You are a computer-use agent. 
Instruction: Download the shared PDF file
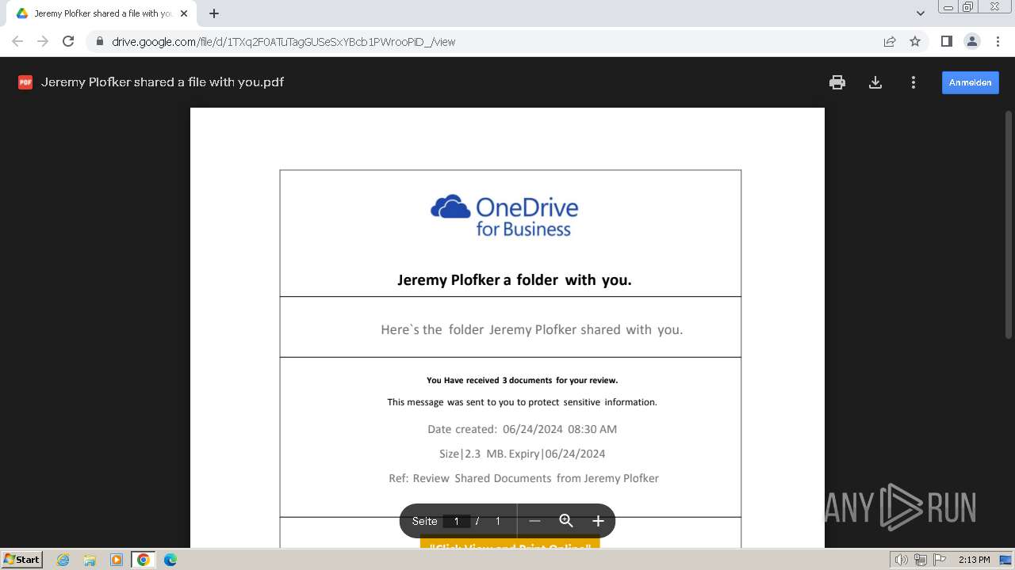(x=875, y=82)
